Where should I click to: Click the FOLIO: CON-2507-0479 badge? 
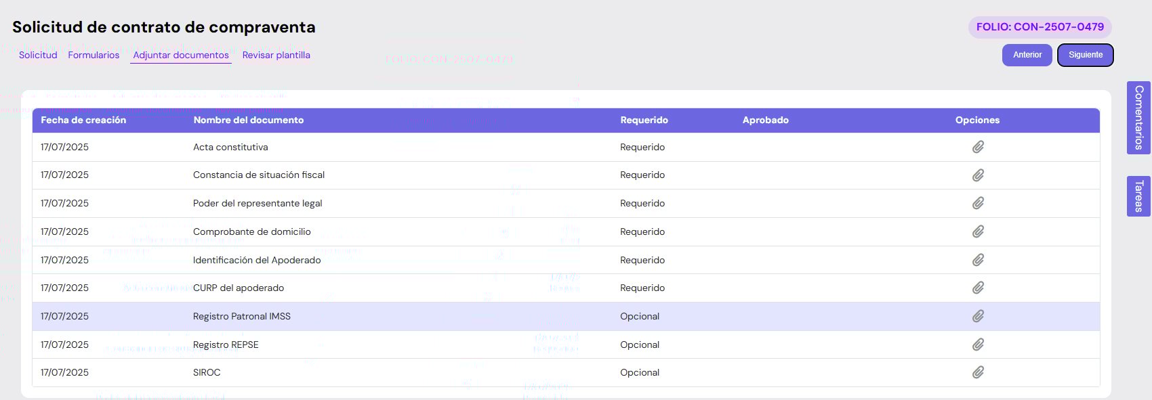tap(1040, 27)
